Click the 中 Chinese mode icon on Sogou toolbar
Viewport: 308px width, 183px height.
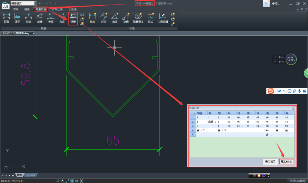279,91
